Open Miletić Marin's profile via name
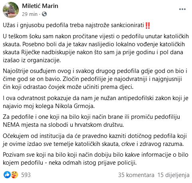192x183 pixels. [x=40, y=6]
